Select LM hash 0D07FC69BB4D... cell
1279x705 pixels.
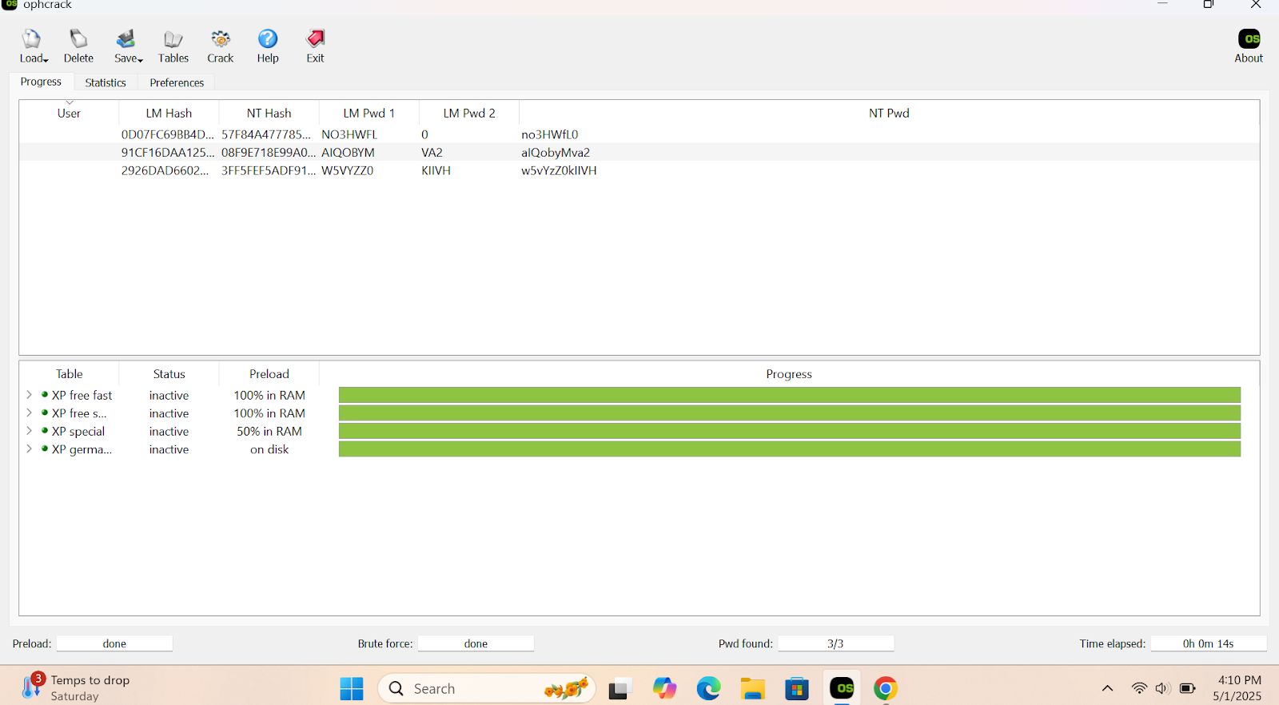[168, 134]
